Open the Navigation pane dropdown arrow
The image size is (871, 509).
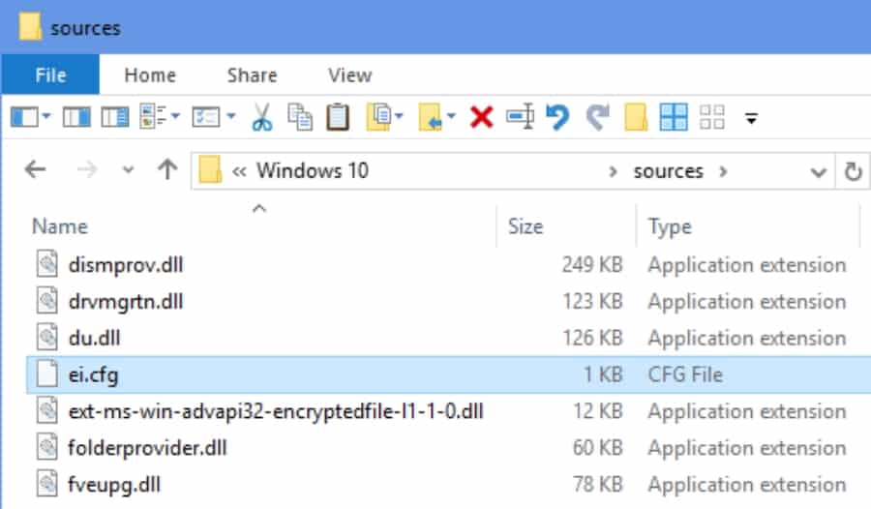point(46,117)
